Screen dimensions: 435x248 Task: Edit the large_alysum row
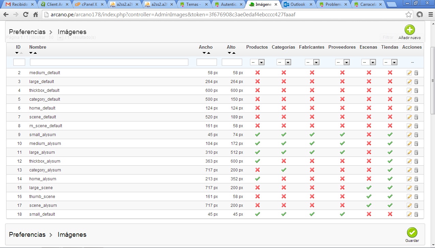coord(409,152)
